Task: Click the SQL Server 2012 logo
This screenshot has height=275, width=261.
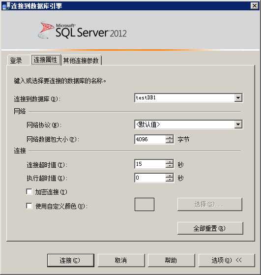Action: 83,31
